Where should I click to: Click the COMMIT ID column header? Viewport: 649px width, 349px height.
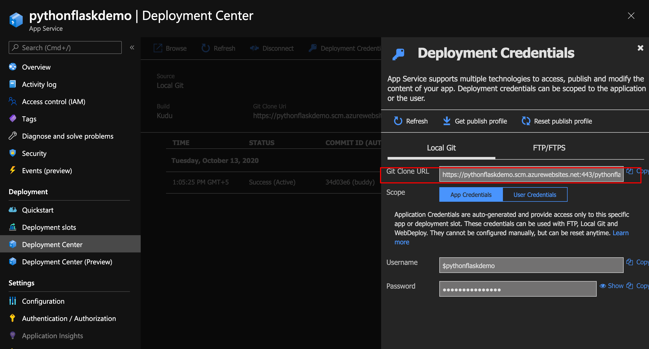pyautogui.click(x=353, y=143)
